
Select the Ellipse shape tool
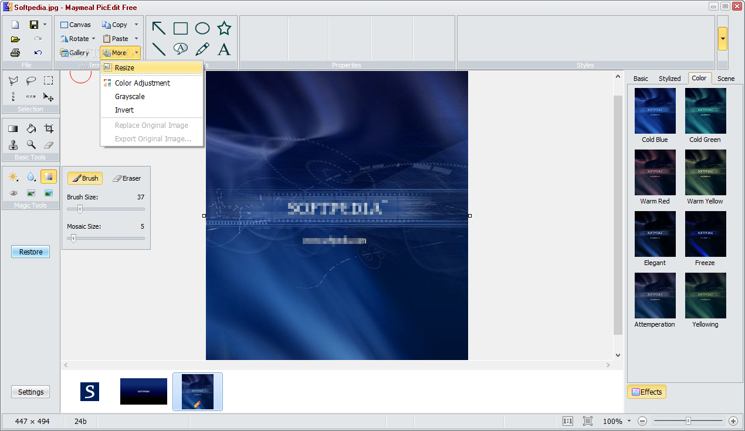click(x=202, y=28)
